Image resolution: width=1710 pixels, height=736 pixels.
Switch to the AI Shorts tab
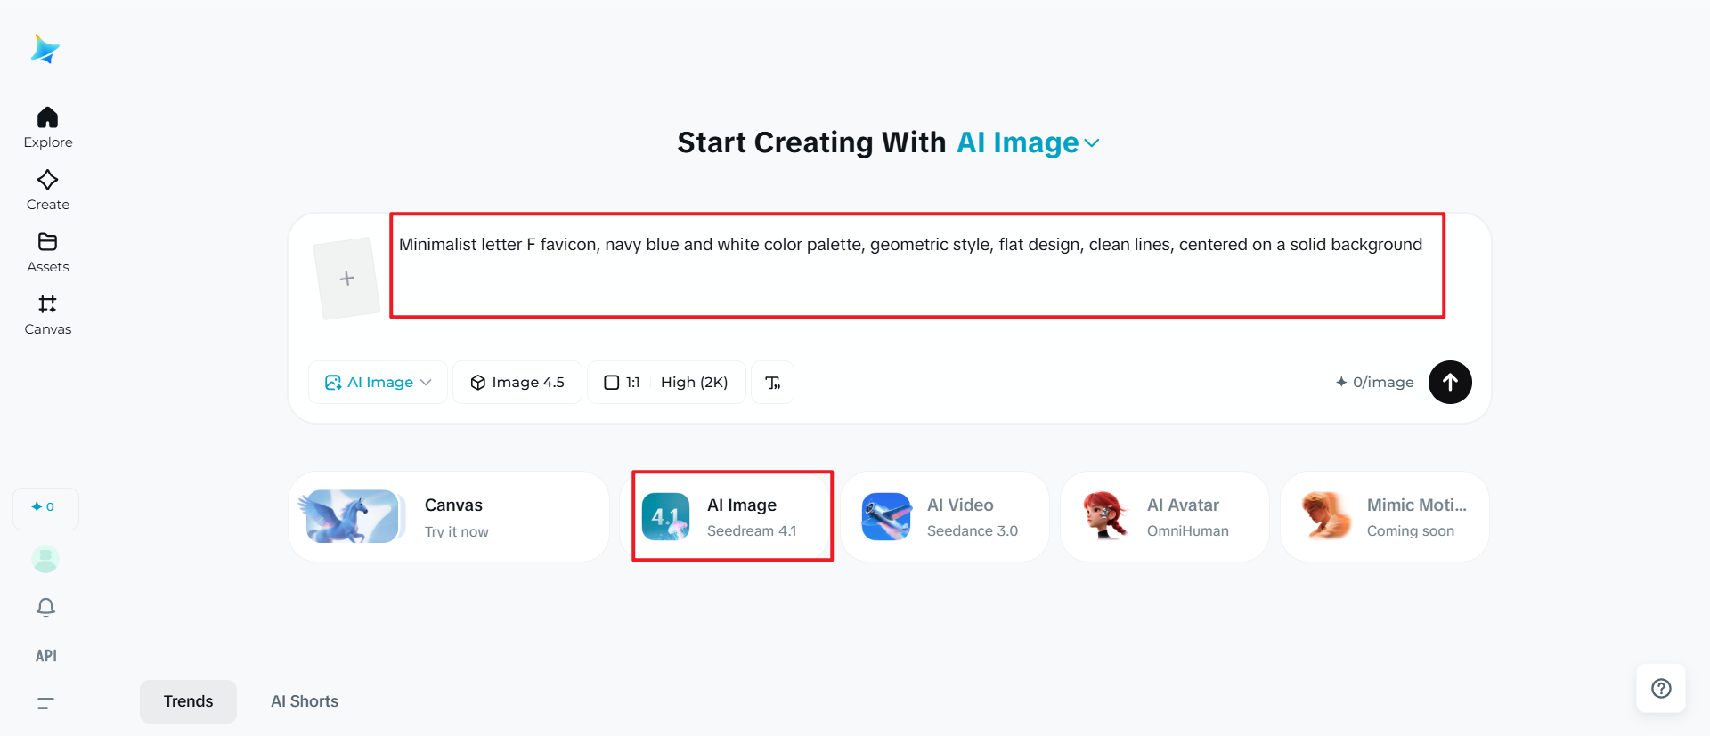coord(305,701)
